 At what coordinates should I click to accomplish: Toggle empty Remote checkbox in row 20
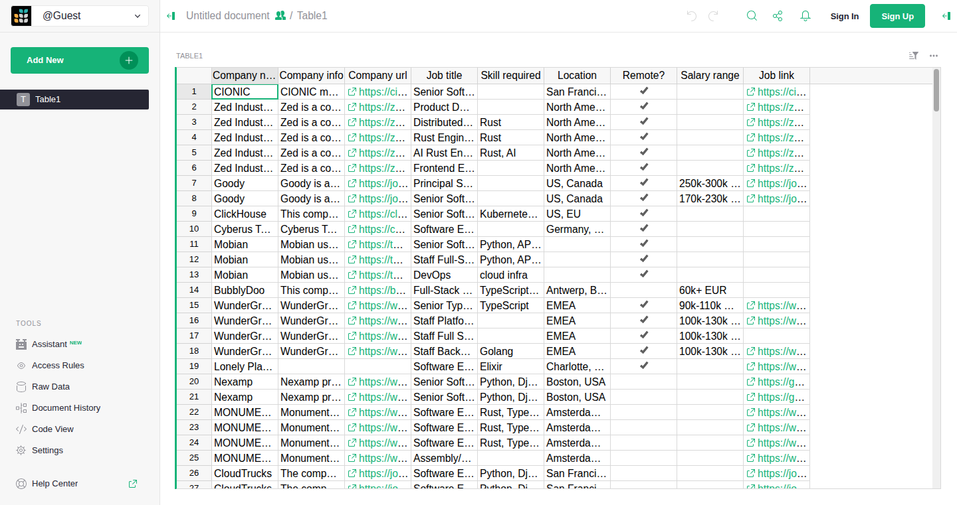pos(644,382)
